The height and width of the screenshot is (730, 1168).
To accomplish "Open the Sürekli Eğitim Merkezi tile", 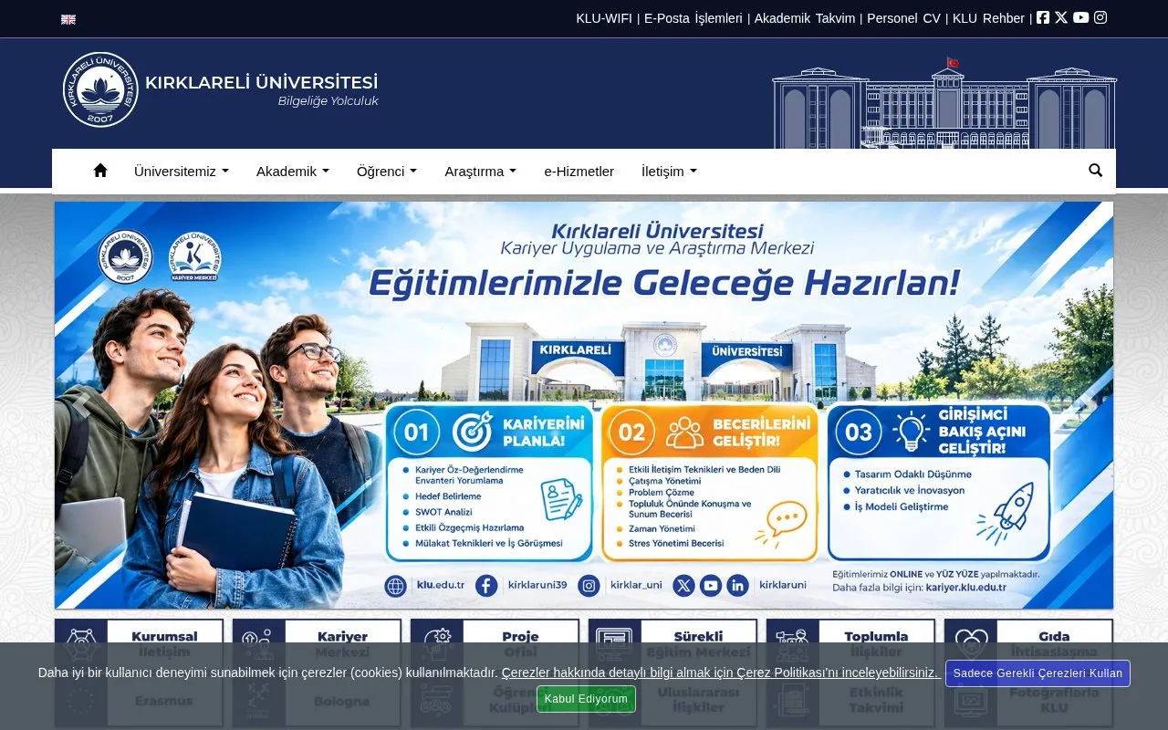I will (673, 644).
